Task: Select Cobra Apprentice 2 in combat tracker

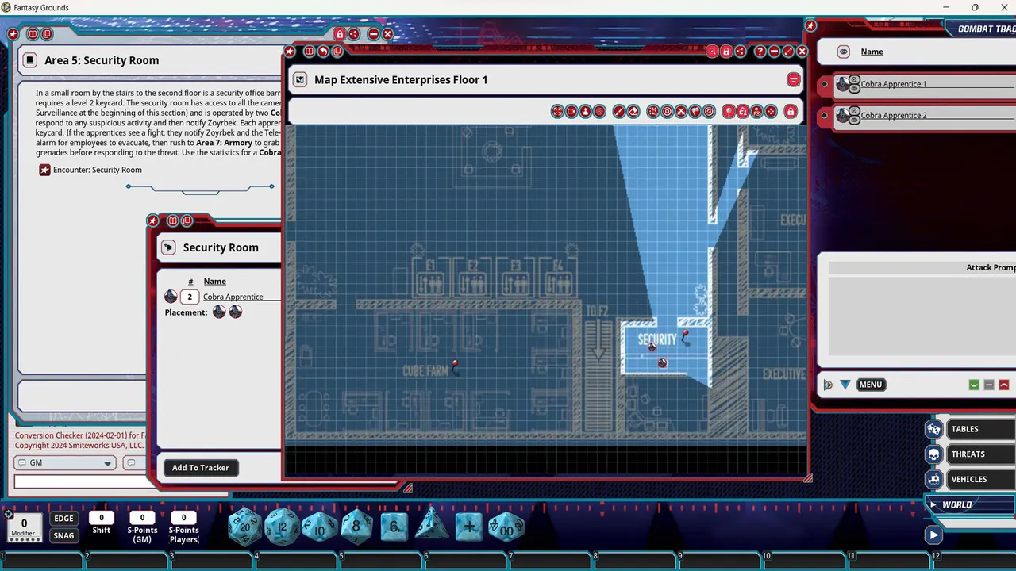Action: coord(893,116)
